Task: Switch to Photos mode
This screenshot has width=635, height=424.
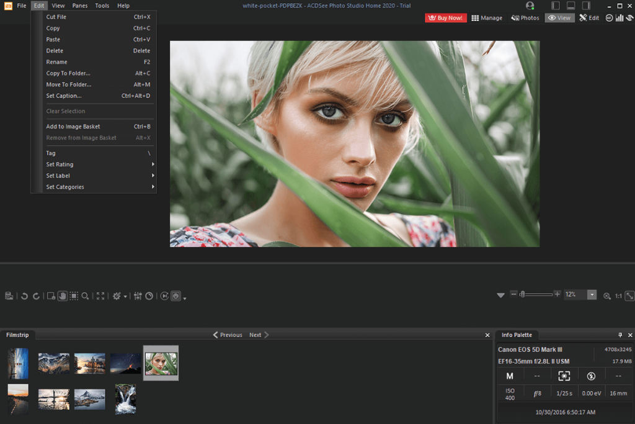Action: point(525,17)
